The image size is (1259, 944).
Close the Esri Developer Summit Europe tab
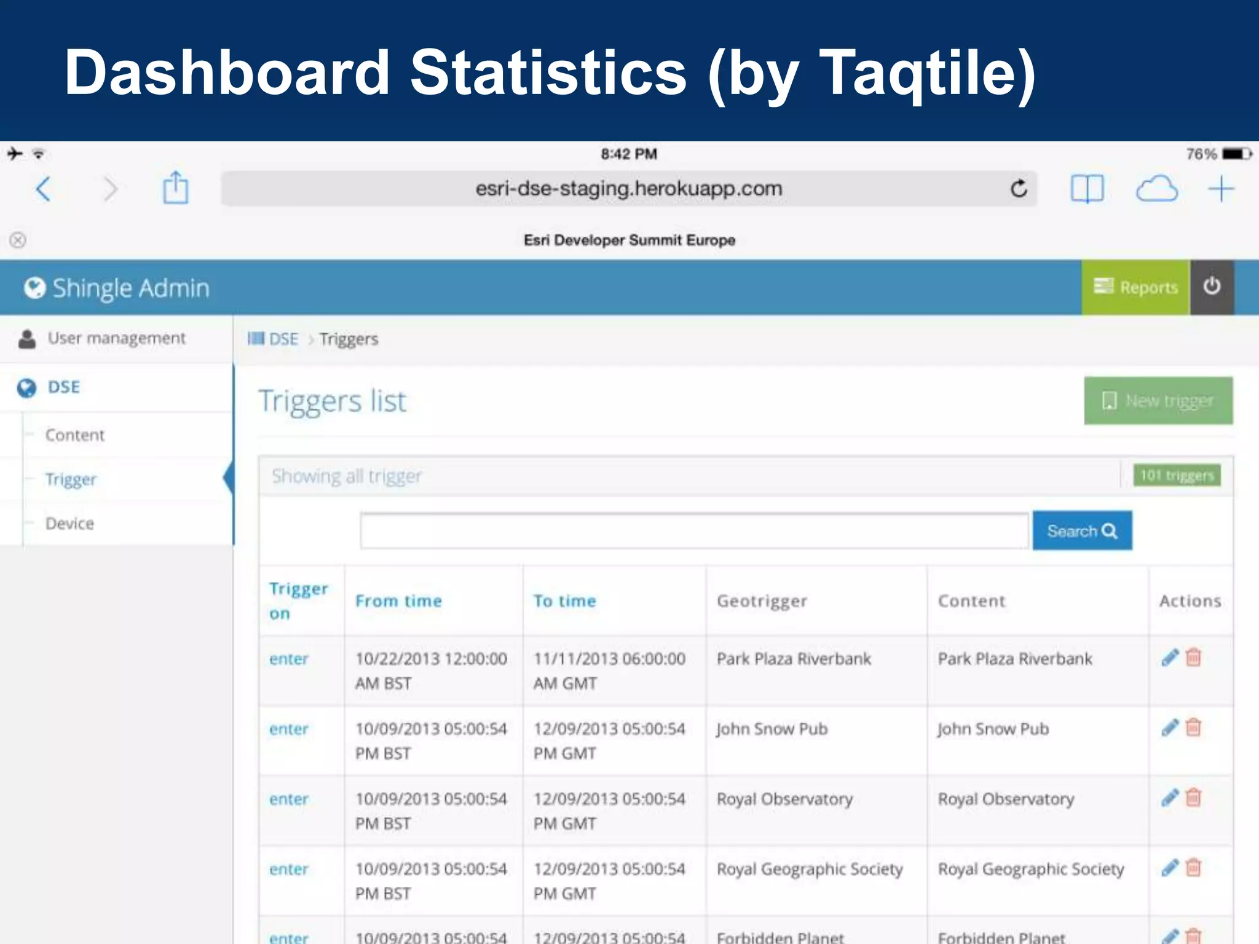pyautogui.click(x=18, y=240)
